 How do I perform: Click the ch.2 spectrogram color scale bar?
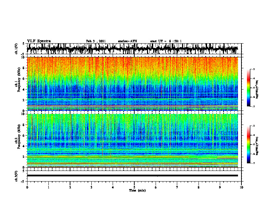point(248,144)
